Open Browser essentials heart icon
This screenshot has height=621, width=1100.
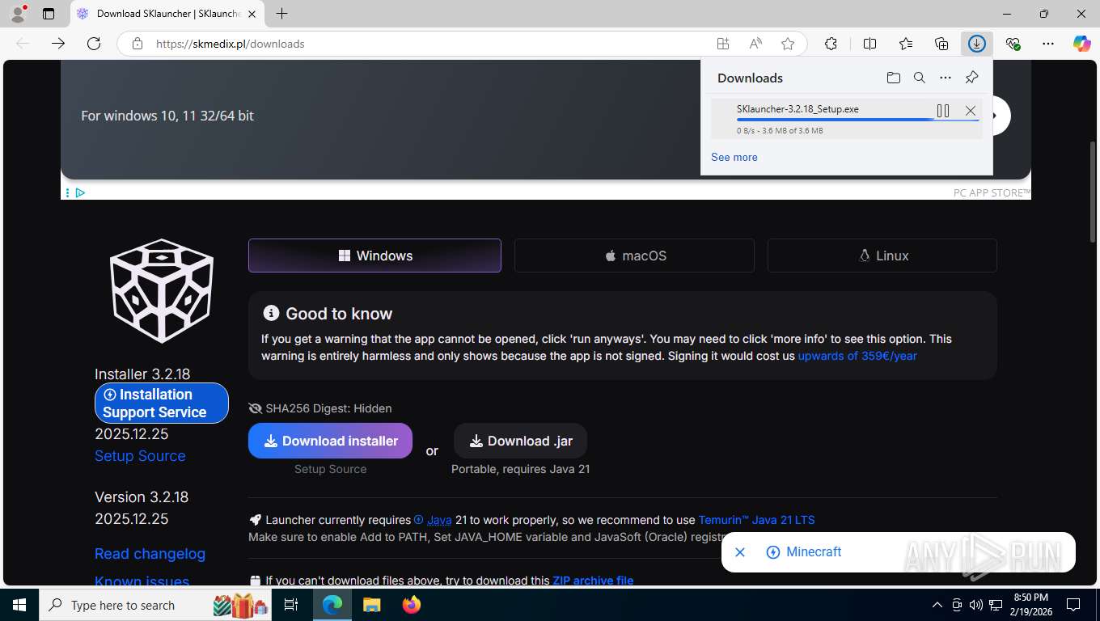click(x=1013, y=44)
